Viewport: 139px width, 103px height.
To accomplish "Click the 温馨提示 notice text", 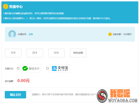I will [64, 94].
